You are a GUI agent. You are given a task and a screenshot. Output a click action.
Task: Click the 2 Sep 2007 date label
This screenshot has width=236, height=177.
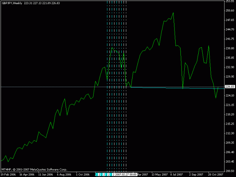click(x=196, y=174)
